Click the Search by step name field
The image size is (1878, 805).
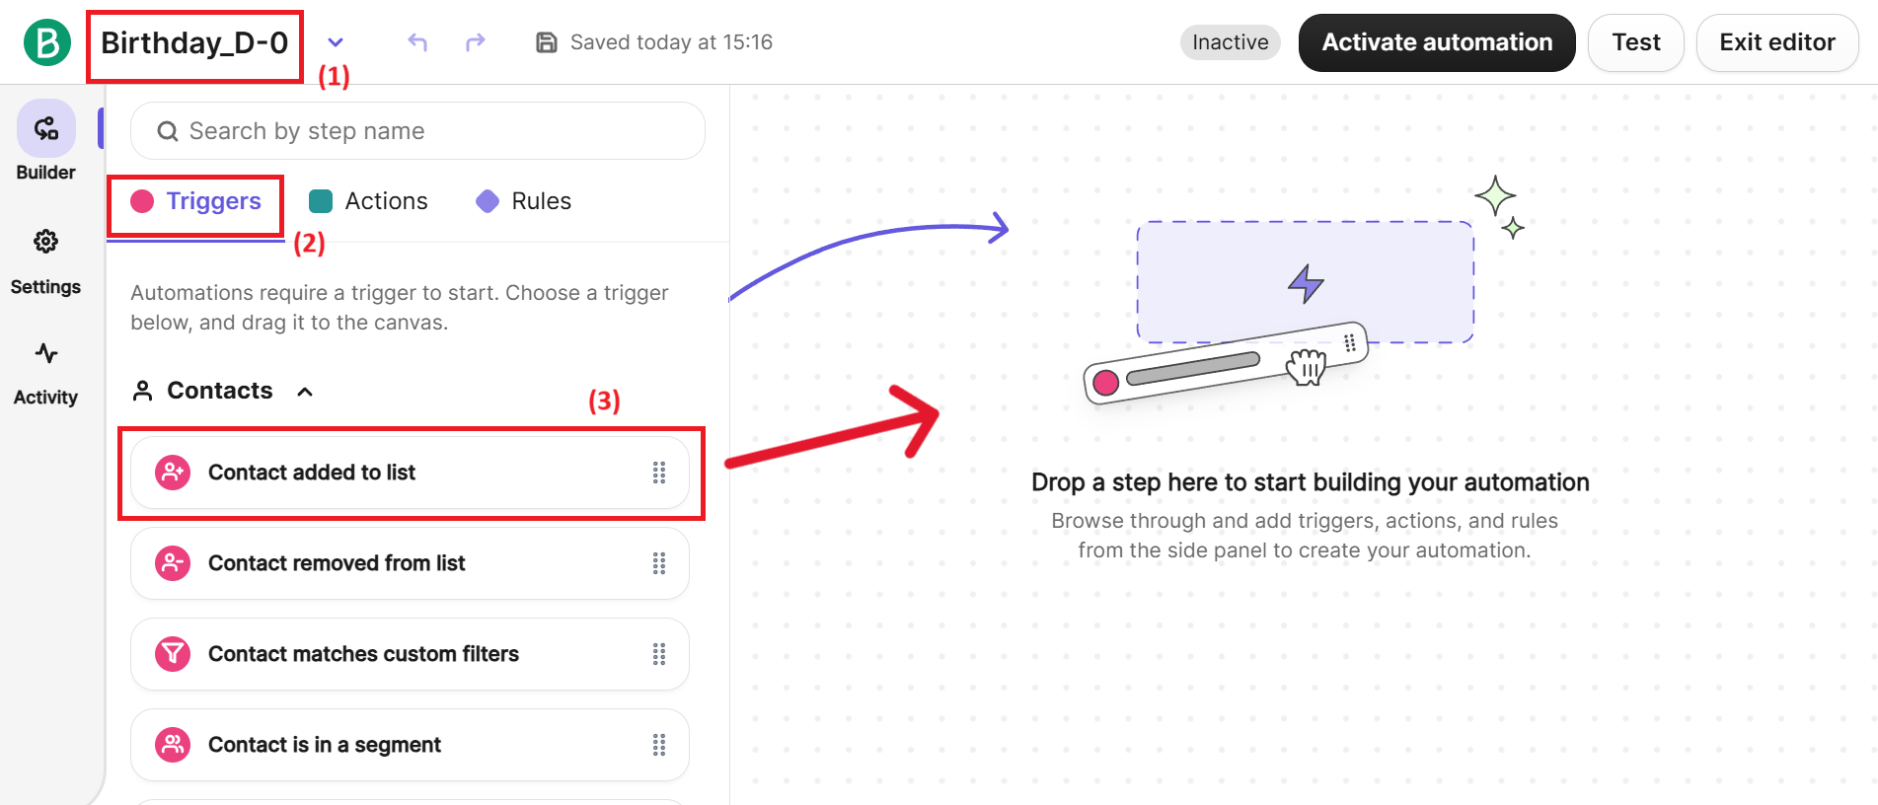point(417,131)
